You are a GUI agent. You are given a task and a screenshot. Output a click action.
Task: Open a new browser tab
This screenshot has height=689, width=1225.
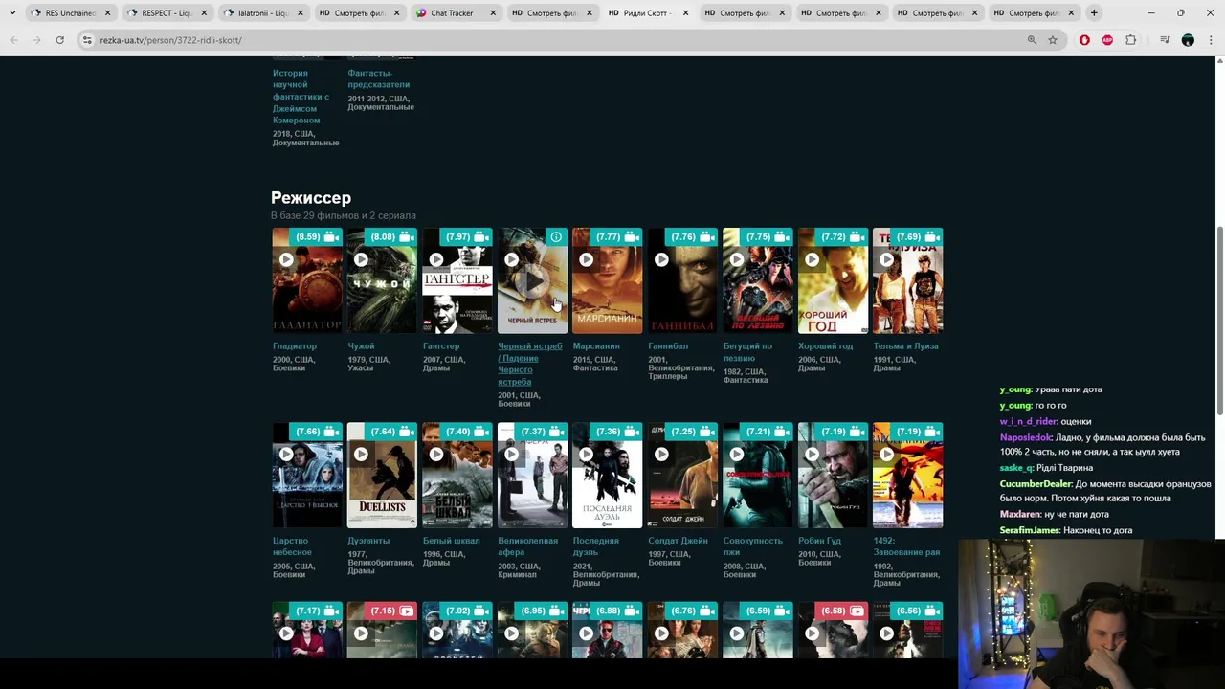pos(1094,13)
